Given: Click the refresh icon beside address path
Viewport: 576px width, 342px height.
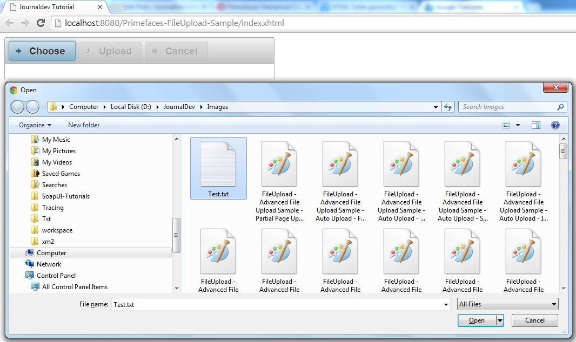Looking at the screenshot, I should pos(447,107).
